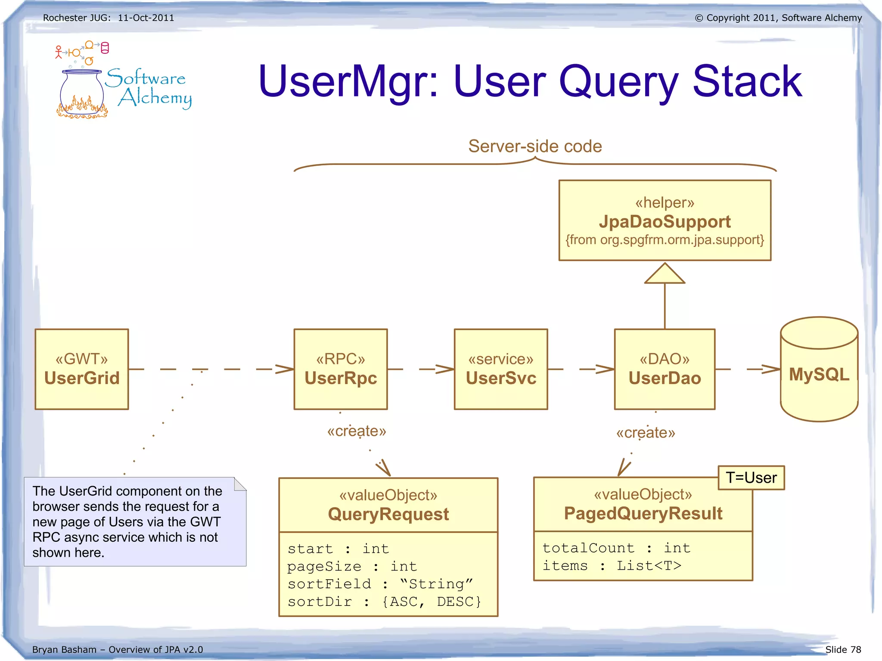Click the Slide 78 page number
Viewport: 882px width, 661px height.
coord(843,649)
